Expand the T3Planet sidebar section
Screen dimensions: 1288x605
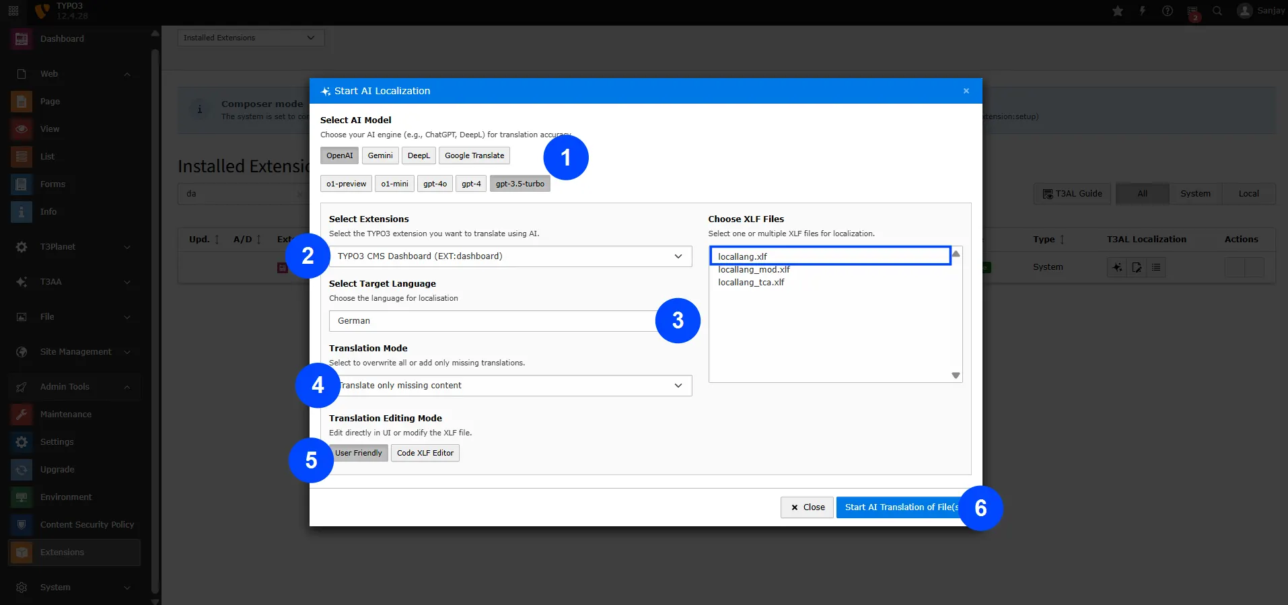tap(127, 247)
